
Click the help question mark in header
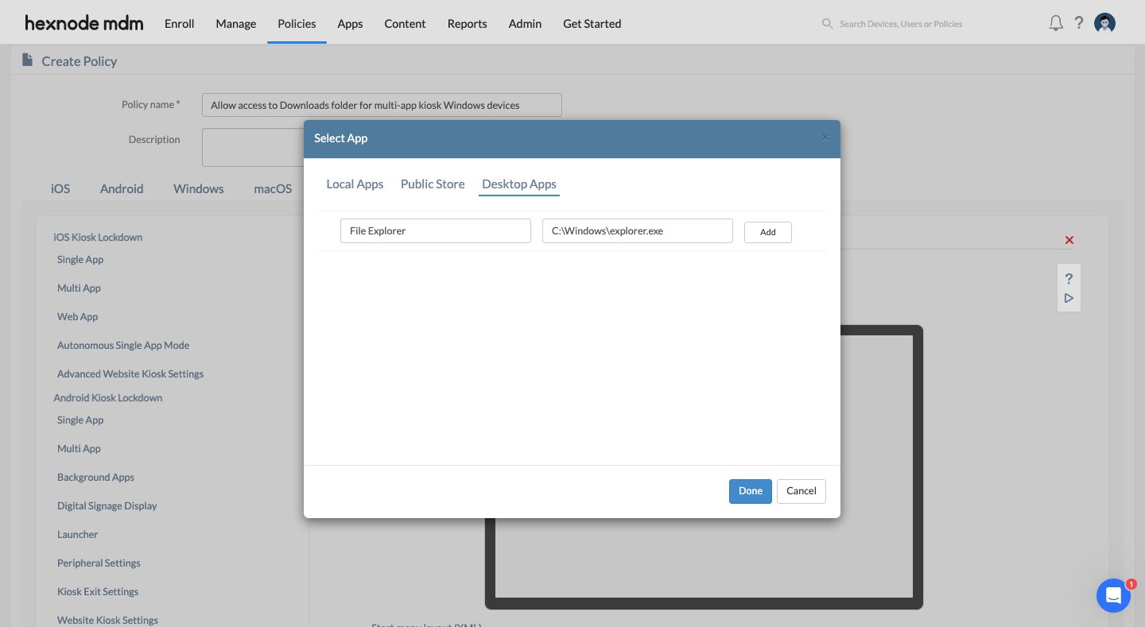click(x=1079, y=23)
